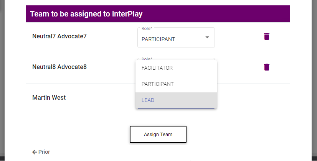
Task: Open the PARTICIPANT role combo box for Neutral7
Action: point(176,38)
